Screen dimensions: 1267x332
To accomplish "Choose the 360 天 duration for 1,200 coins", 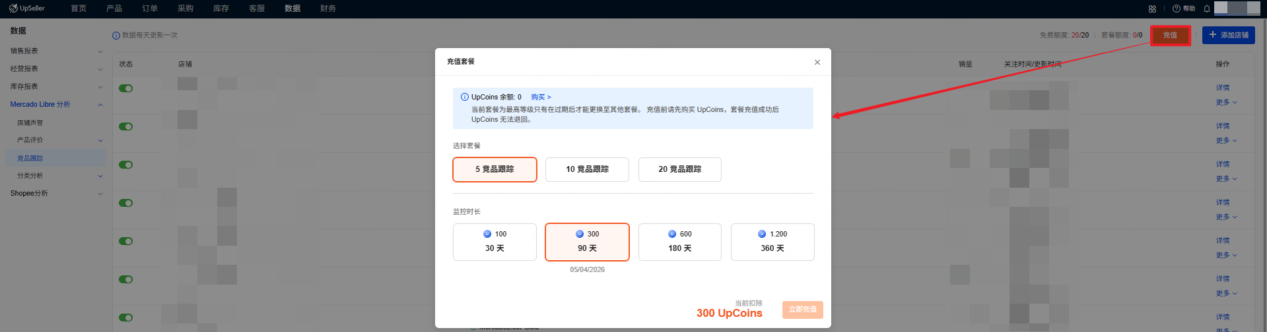I will [772, 242].
